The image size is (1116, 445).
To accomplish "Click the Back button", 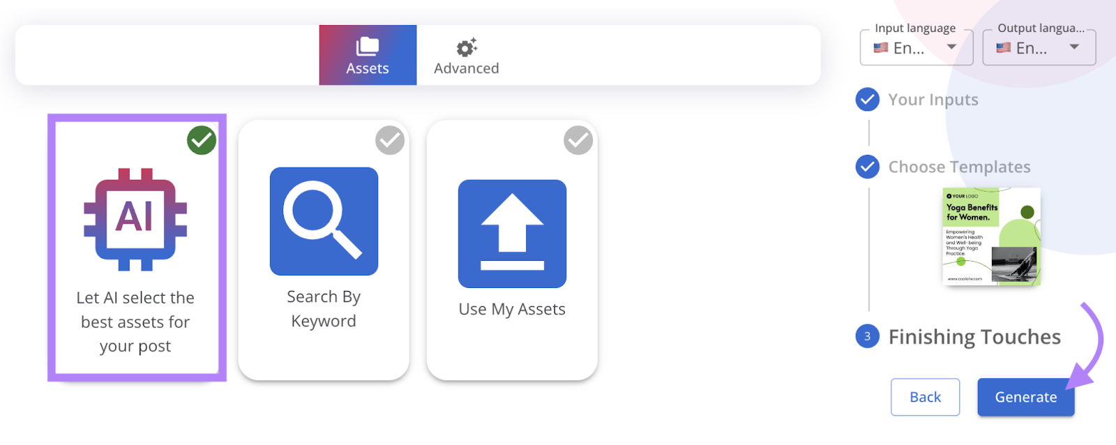I will click(926, 397).
